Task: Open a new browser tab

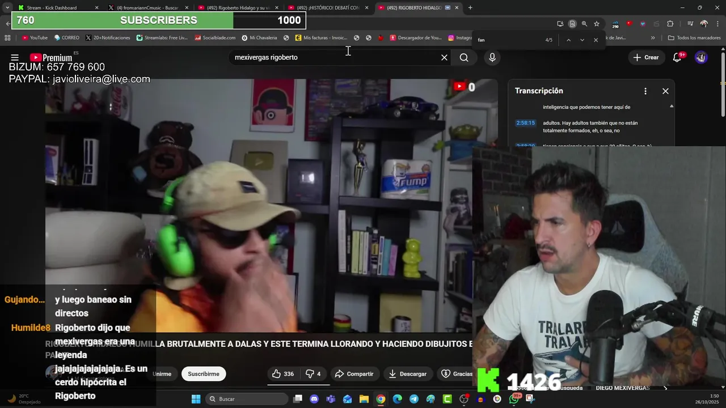Action: (x=470, y=8)
